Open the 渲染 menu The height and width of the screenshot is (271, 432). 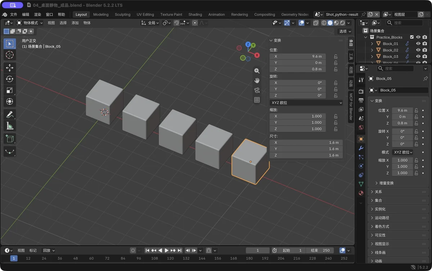point(37,15)
